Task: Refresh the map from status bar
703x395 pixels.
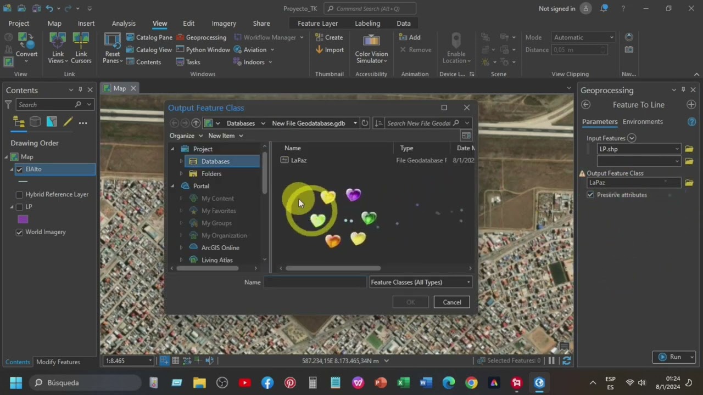Action: click(566, 360)
